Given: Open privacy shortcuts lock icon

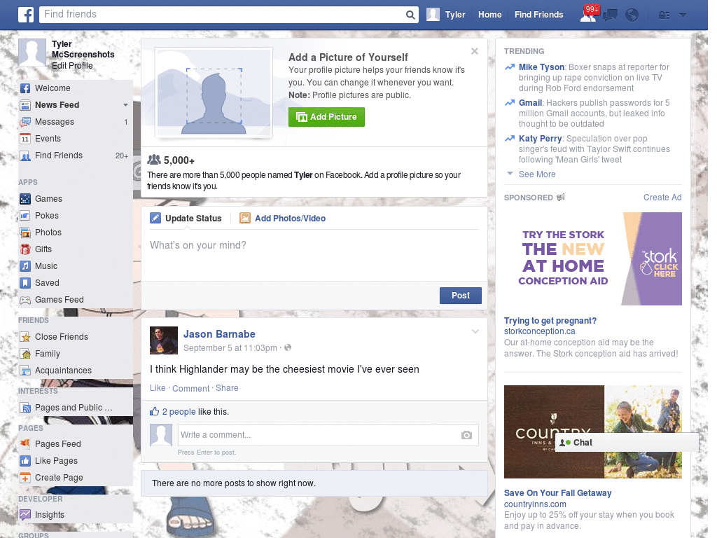Looking at the screenshot, I should (664, 15).
